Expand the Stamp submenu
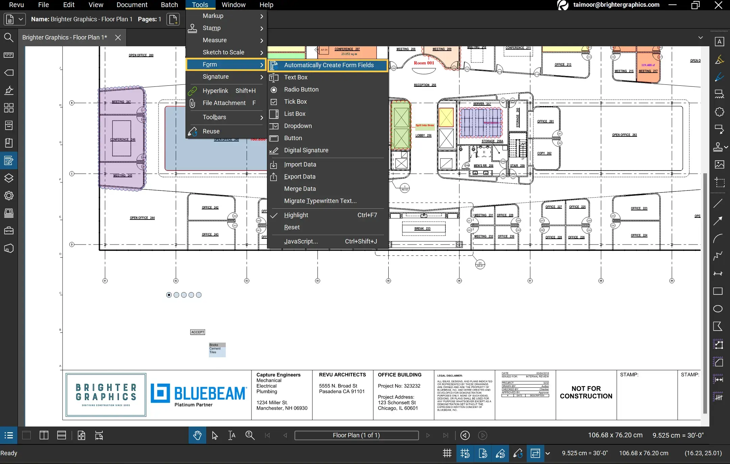The height and width of the screenshot is (464, 730). [x=226, y=28]
